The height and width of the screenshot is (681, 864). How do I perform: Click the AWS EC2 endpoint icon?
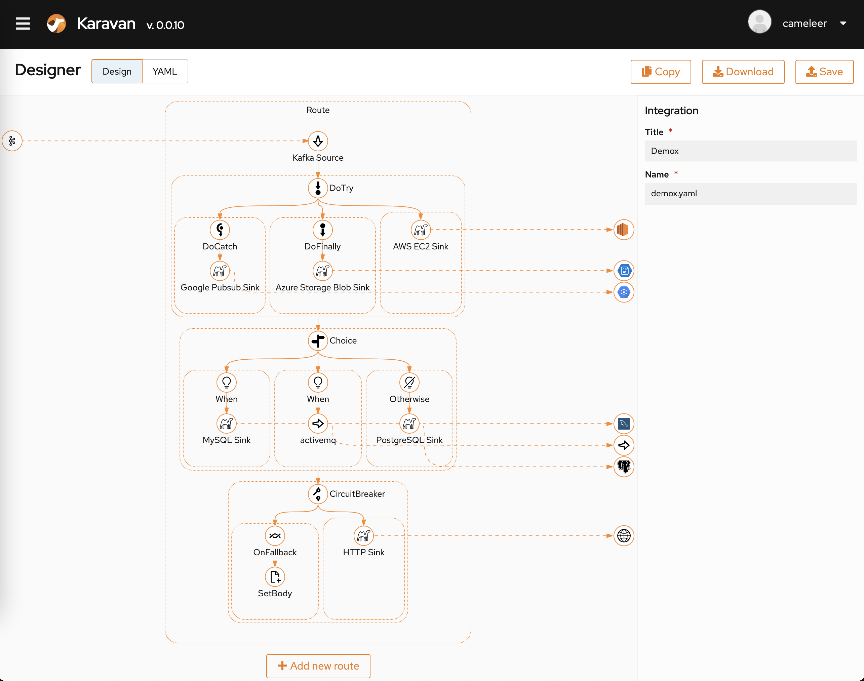(x=624, y=230)
